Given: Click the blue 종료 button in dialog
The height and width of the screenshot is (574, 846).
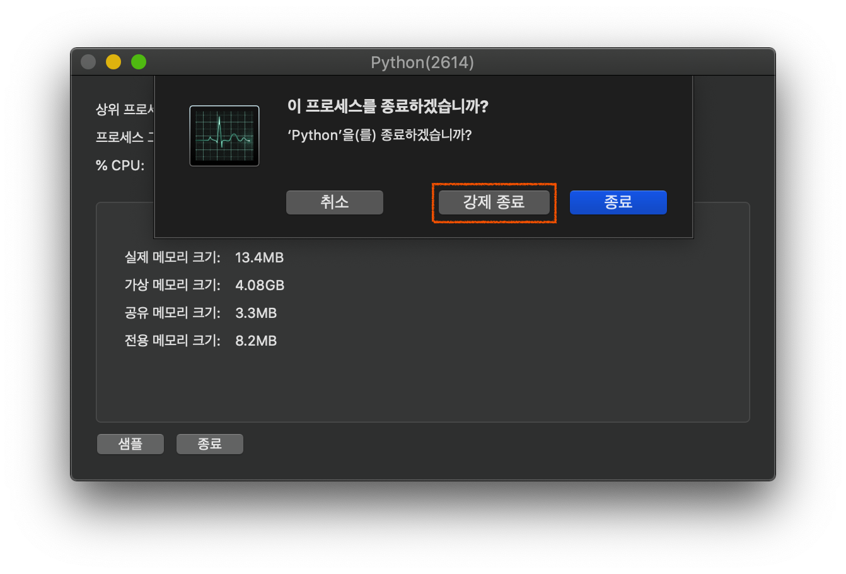Looking at the screenshot, I should 618,202.
